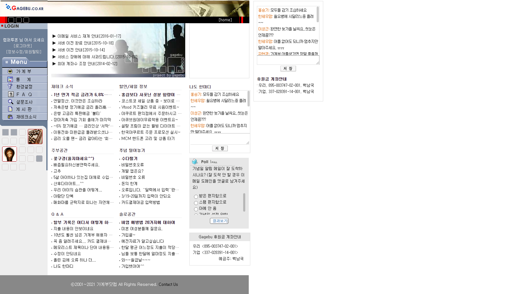Open article MCM 핸드폰 고리 및 상품 타기

tap(148, 138)
